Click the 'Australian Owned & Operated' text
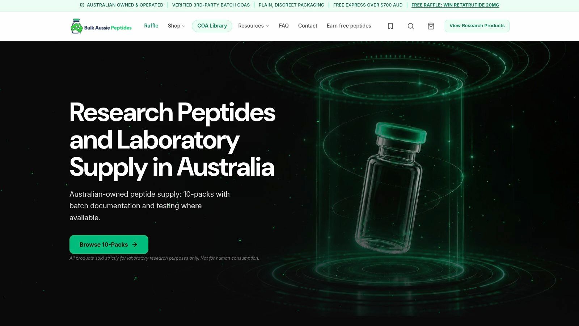 [125, 5]
